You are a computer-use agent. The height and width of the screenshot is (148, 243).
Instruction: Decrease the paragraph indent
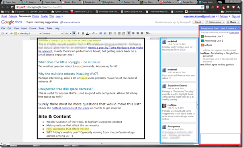[x=119, y=33]
